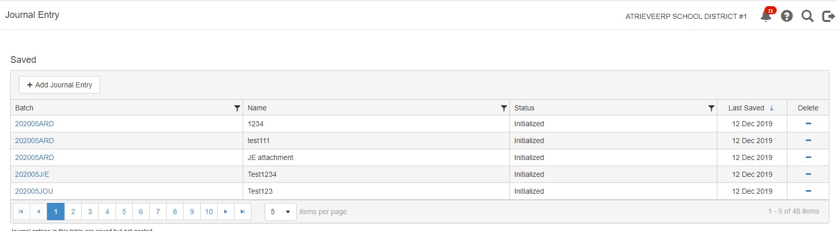Jump to the last page arrow

[x=243, y=212]
